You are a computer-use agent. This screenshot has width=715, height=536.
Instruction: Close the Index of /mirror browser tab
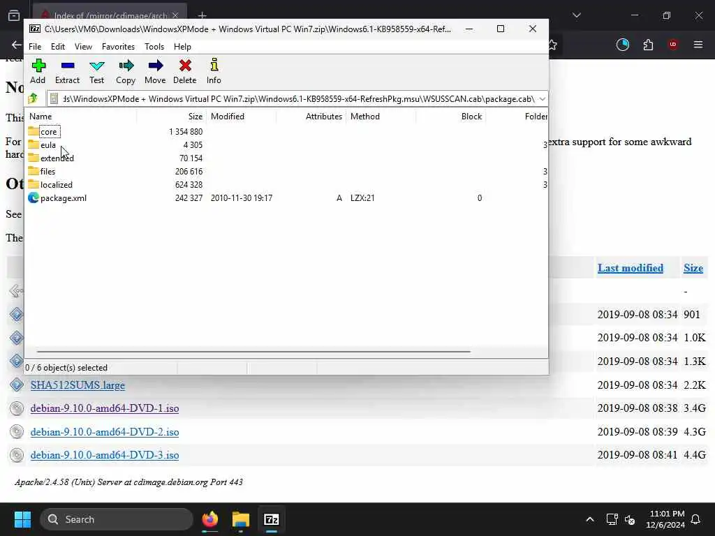(175, 15)
